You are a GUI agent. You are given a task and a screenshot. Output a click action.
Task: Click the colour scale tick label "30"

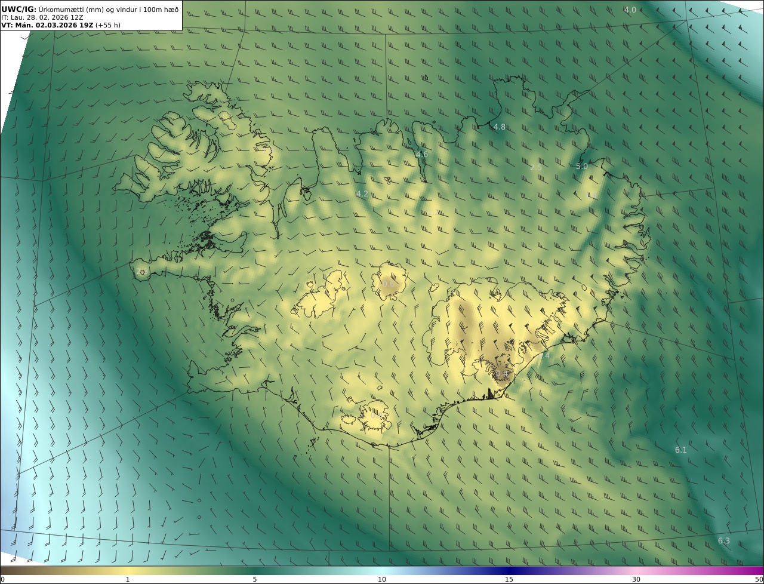636,579
